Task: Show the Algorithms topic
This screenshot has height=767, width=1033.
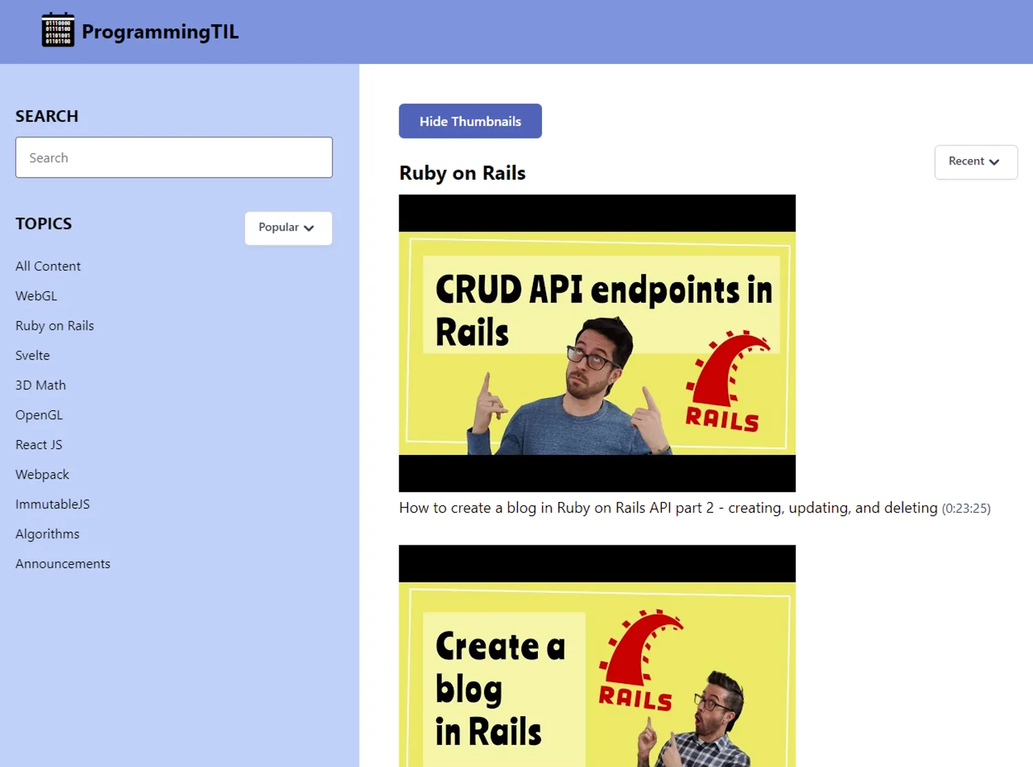Action: tap(48, 534)
